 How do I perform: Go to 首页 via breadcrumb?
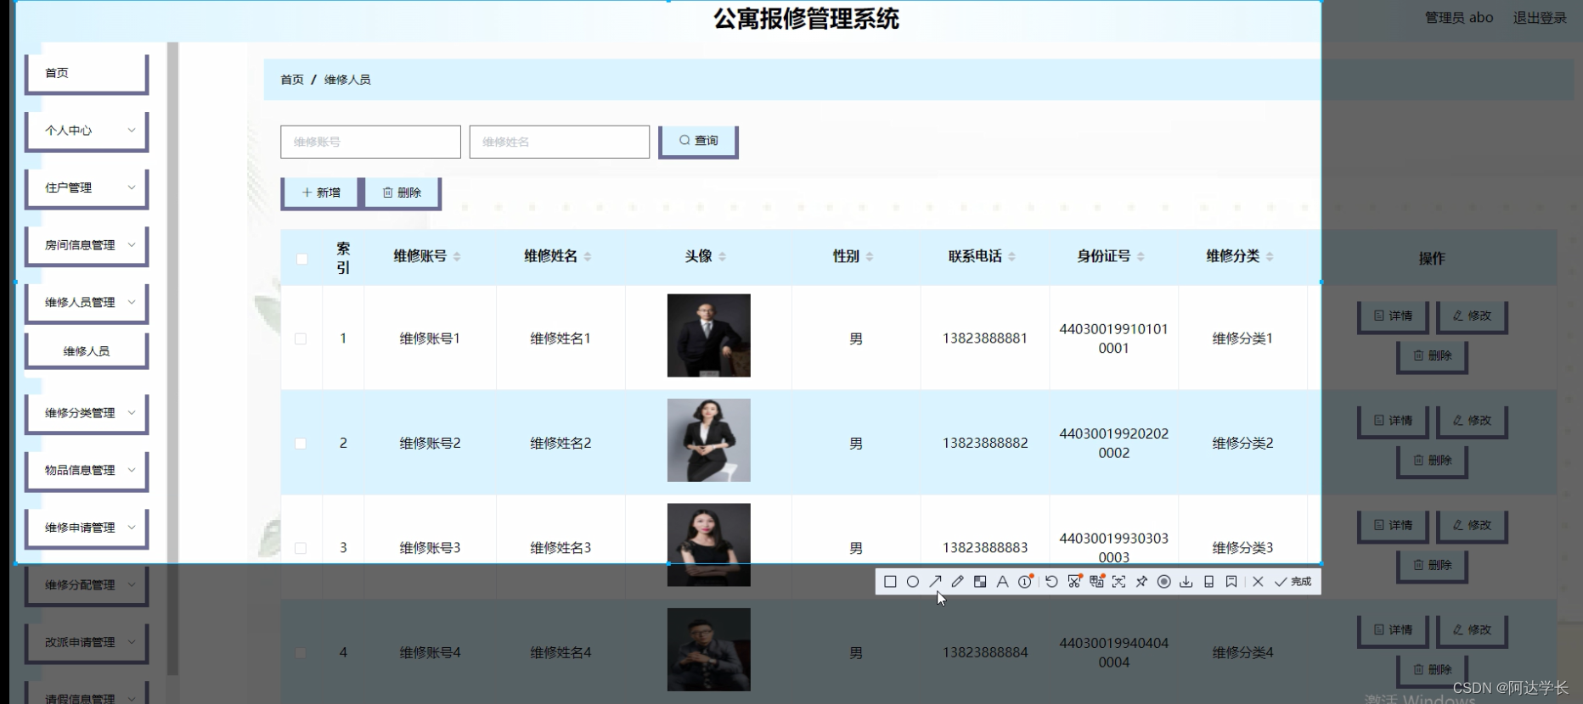coord(292,80)
